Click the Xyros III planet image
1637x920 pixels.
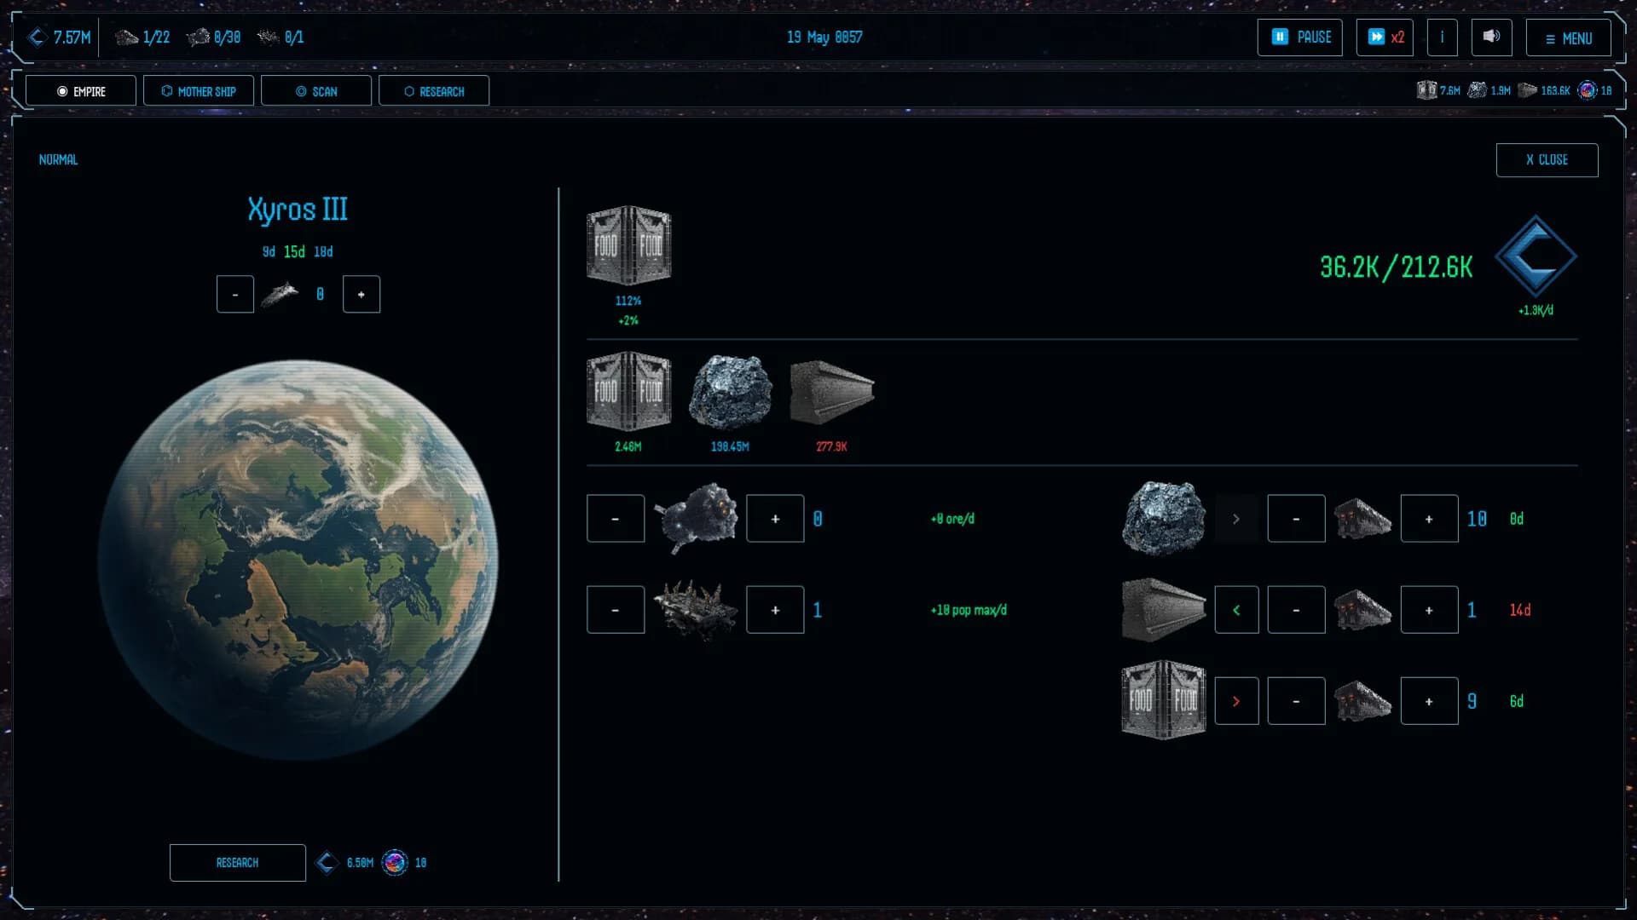pyautogui.click(x=298, y=560)
